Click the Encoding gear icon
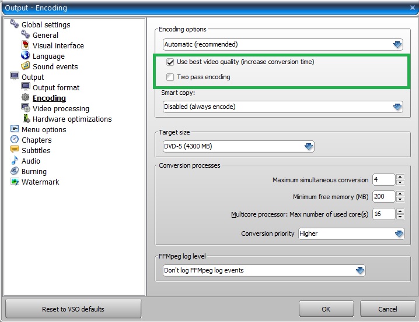This screenshot has height=322, width=419. click(26, 97)
